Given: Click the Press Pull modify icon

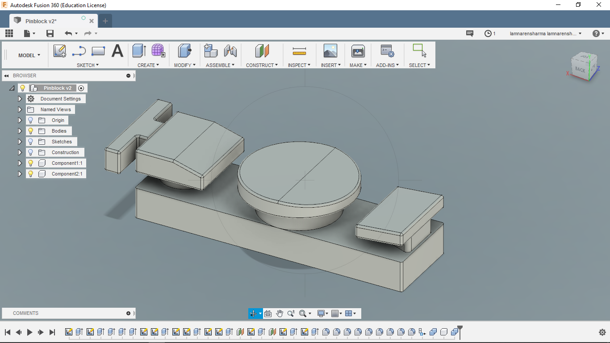Looking at the screenshot, I should click(x=184, y=51).
